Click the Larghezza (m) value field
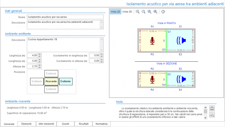225x127 pixels. [33, 55]
